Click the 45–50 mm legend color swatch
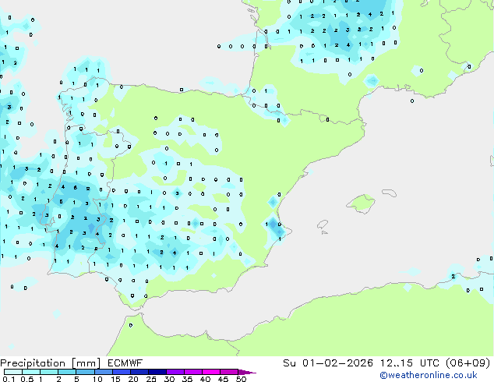This screenshot has height=382, width=494. tap(229, 372)
